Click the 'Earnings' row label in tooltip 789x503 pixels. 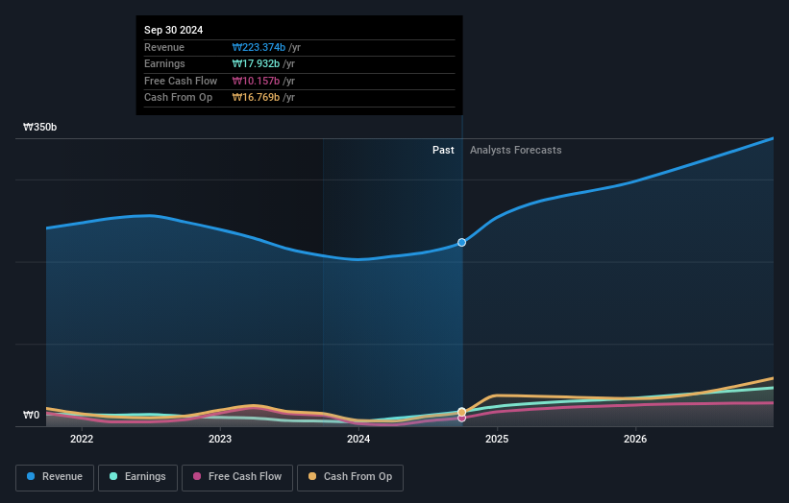click(164, 63)
